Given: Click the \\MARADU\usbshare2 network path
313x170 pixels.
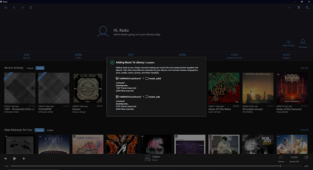Looking at the screenshot, I should pos(129,97).
